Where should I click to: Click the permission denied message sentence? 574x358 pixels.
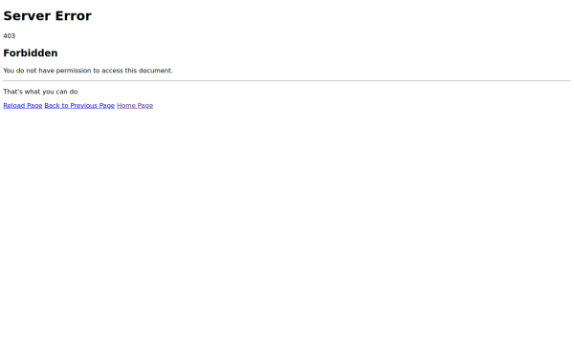tap(88, 71)
